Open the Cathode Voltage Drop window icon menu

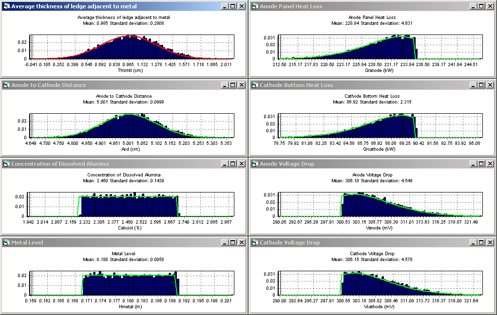(254, 243)
